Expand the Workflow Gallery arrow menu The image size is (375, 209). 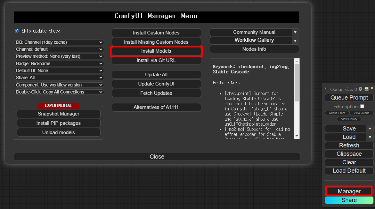pyautogui.click(x=295, y=41)
